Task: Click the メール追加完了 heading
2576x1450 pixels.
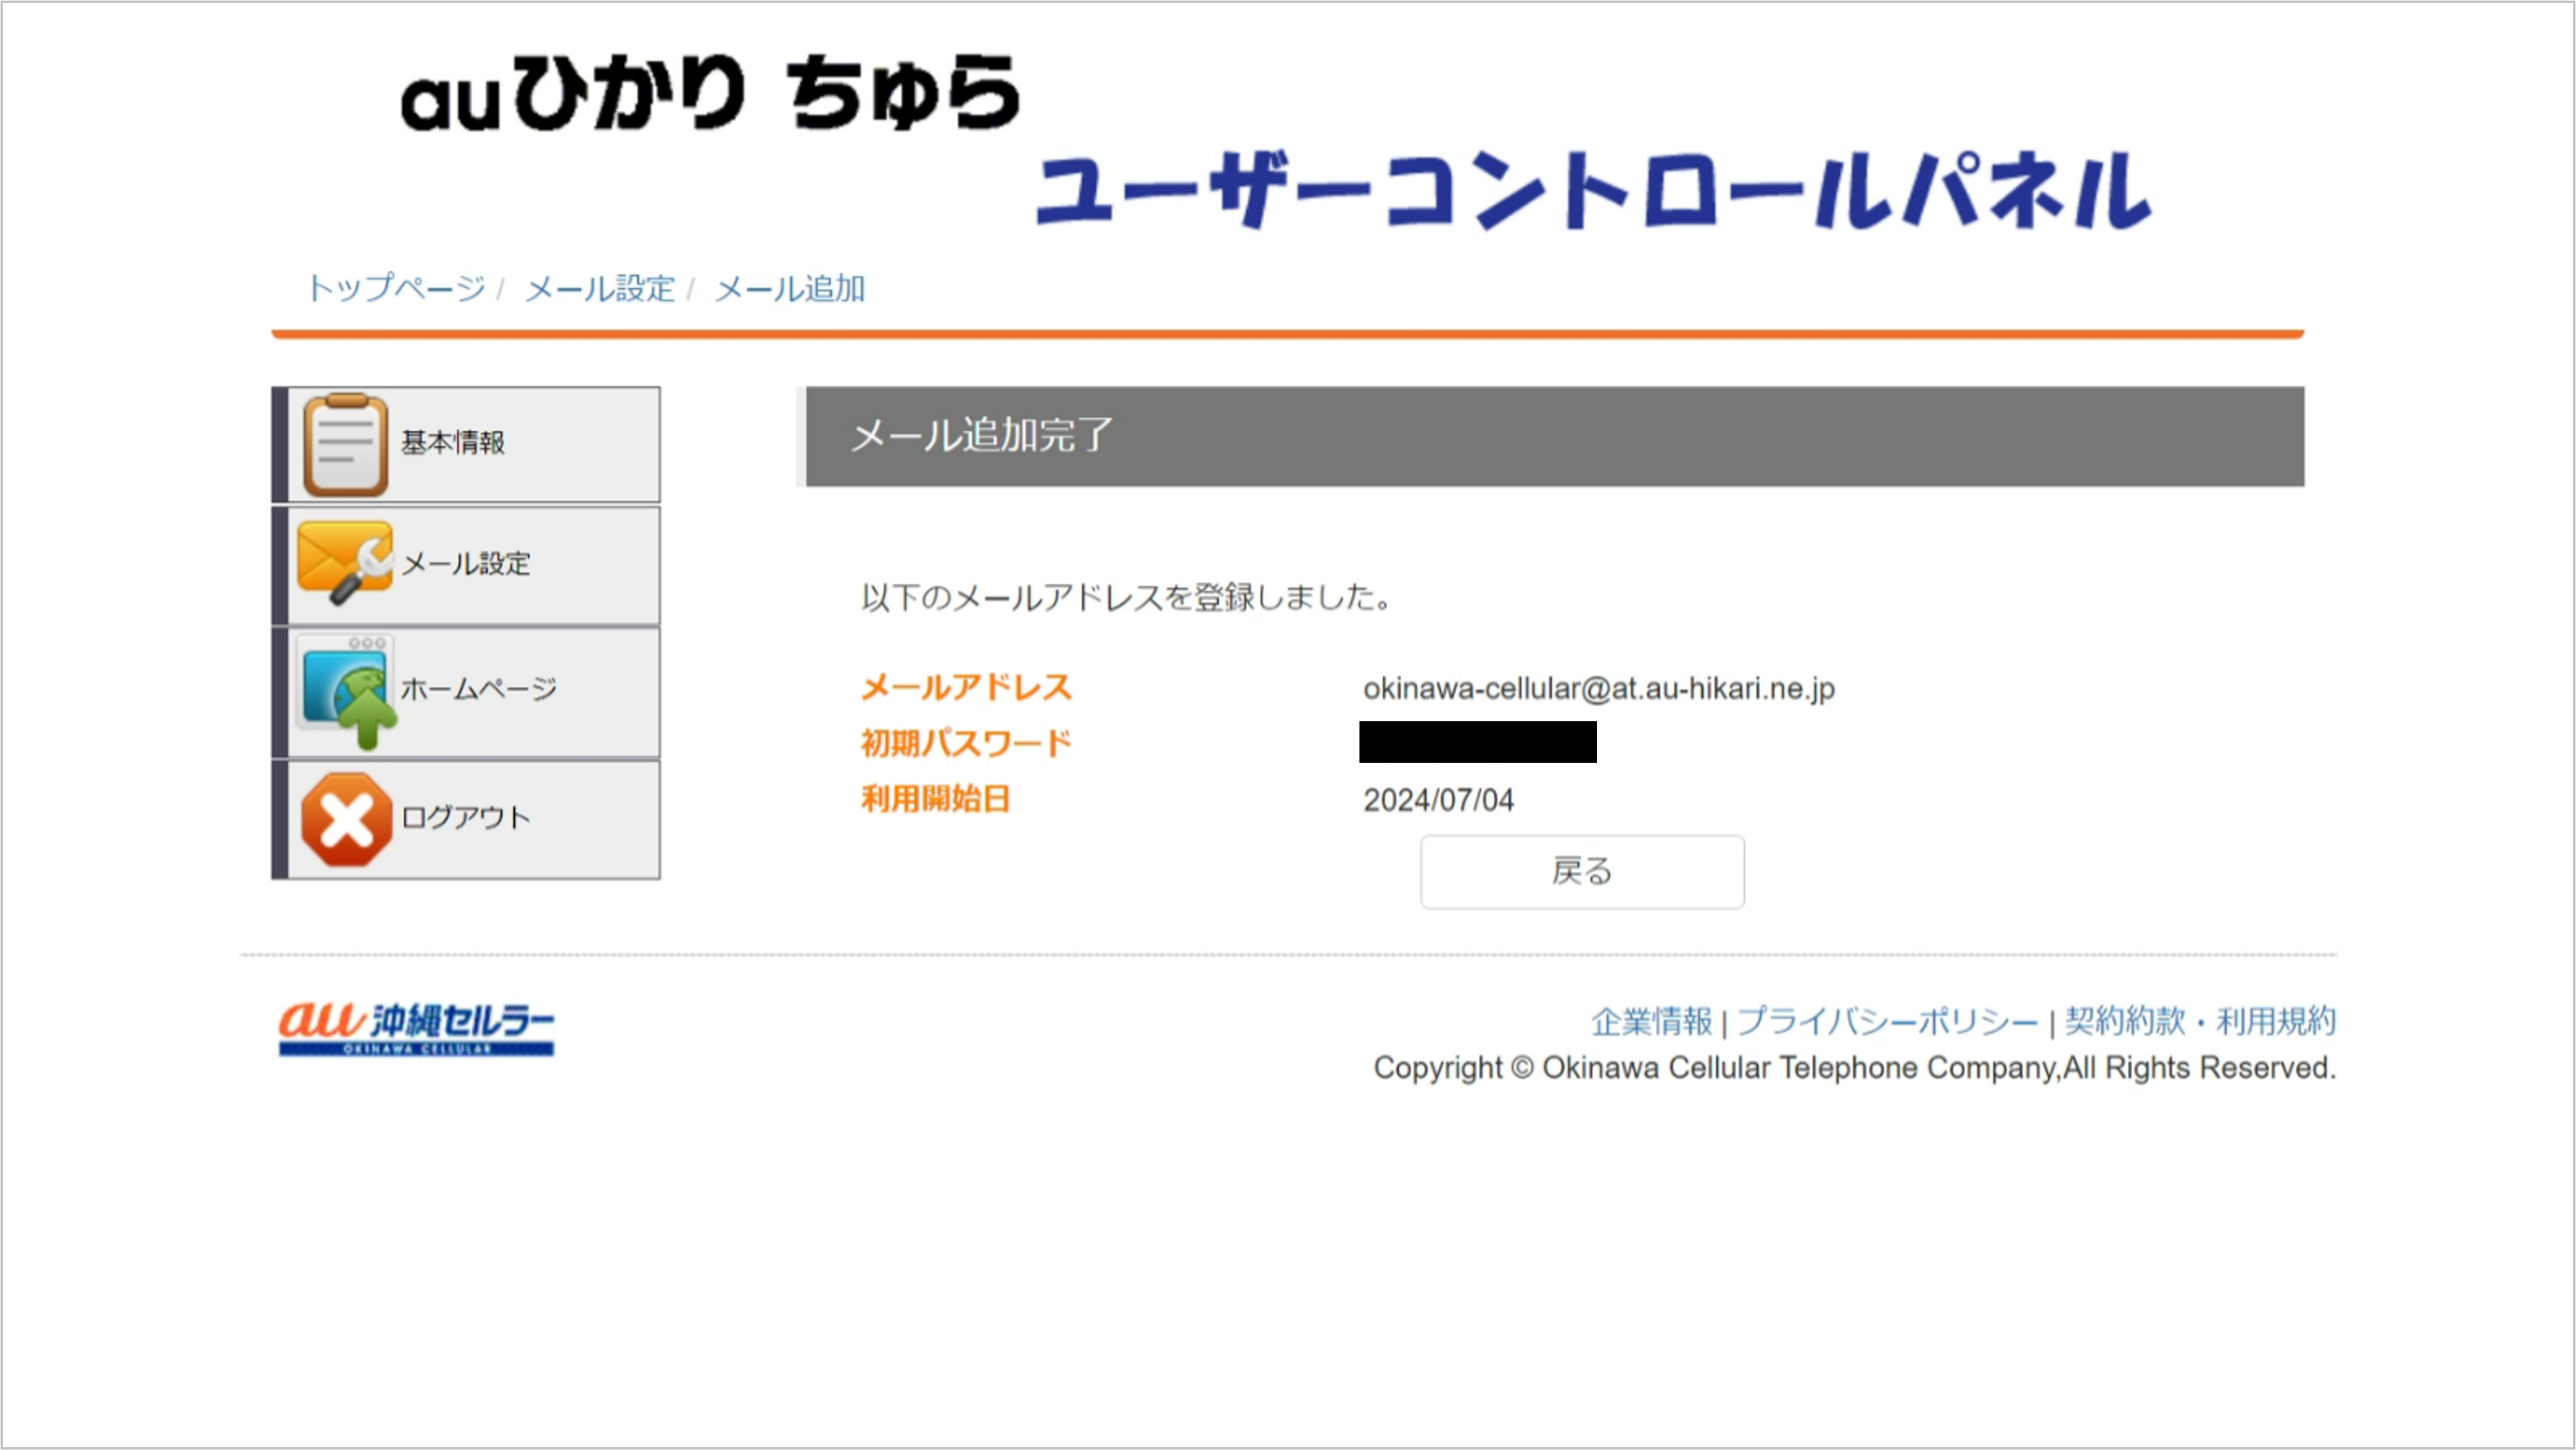Action: [981, 436]
